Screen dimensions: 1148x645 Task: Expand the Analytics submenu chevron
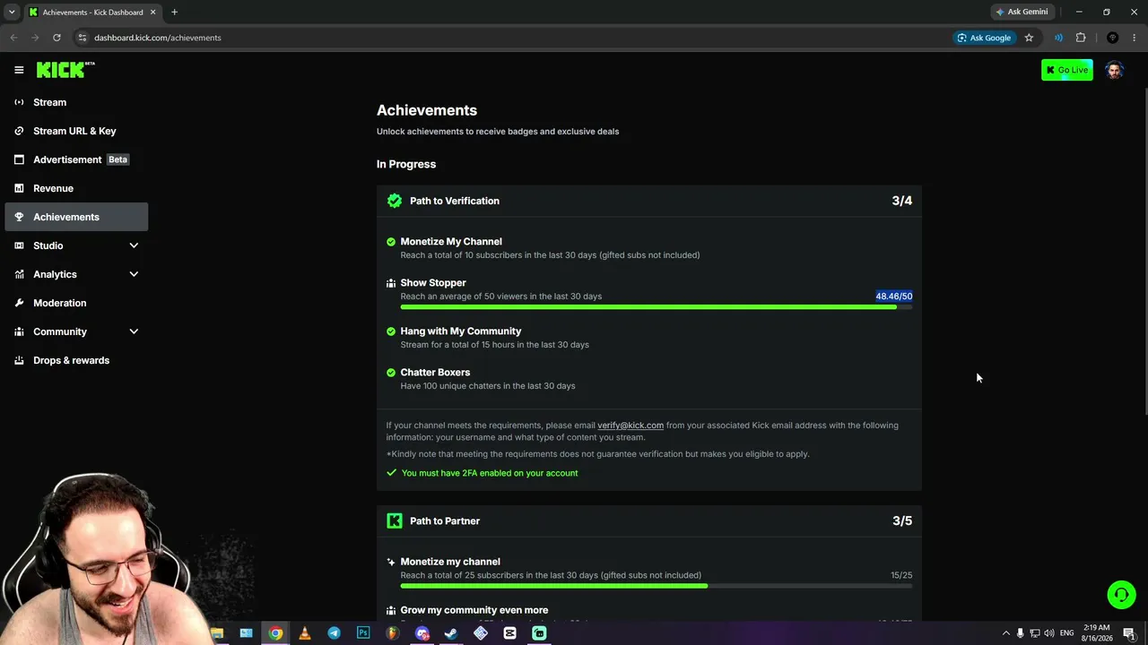pyautogui.click(x=134, y=274)
